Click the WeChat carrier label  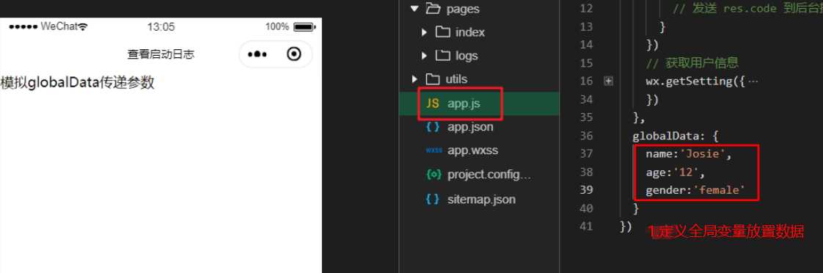coord(59,26)
